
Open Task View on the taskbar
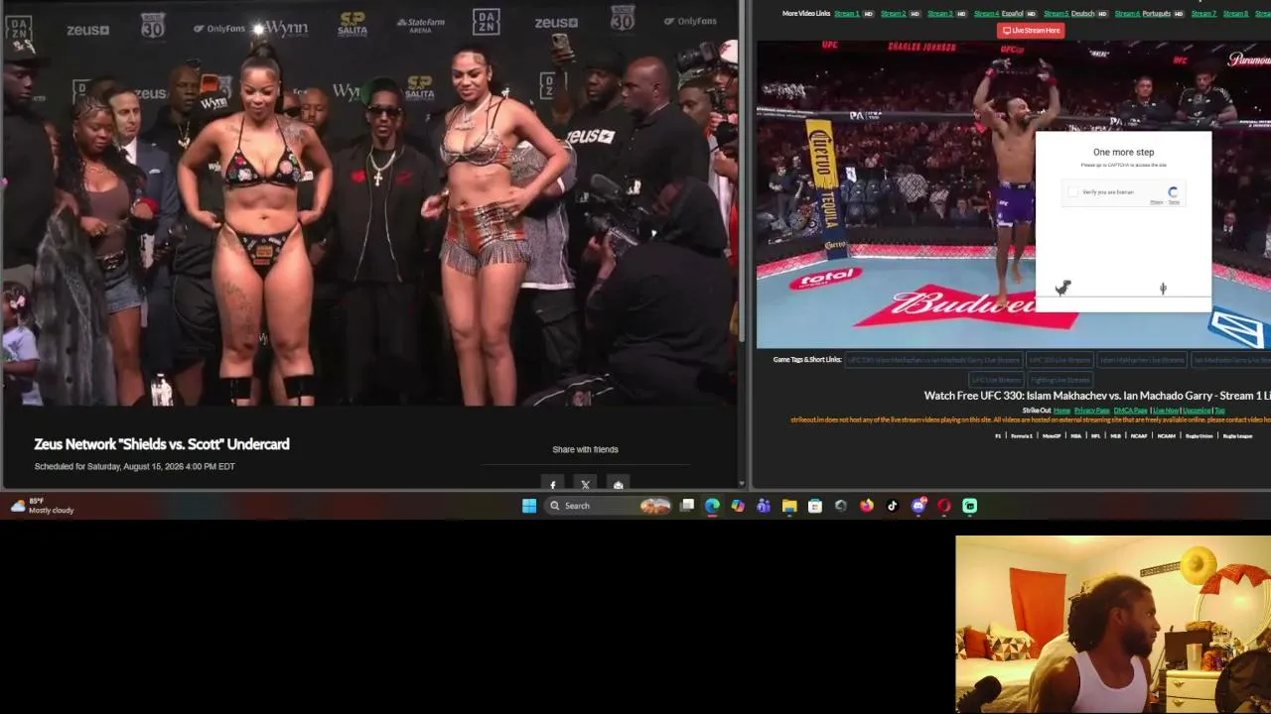[687, 506]
